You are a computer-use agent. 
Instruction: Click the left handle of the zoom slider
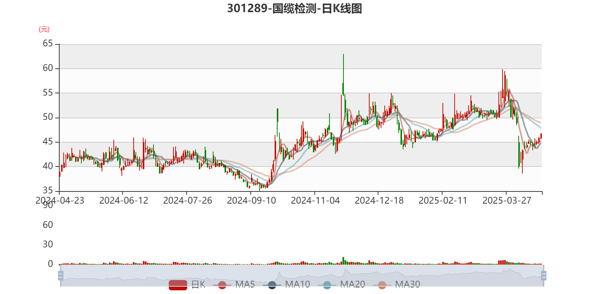click(x=61, y=276)
